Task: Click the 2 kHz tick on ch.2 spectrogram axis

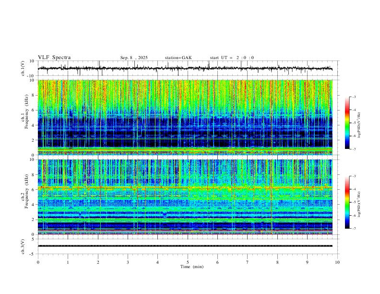Action: (33, 220)
